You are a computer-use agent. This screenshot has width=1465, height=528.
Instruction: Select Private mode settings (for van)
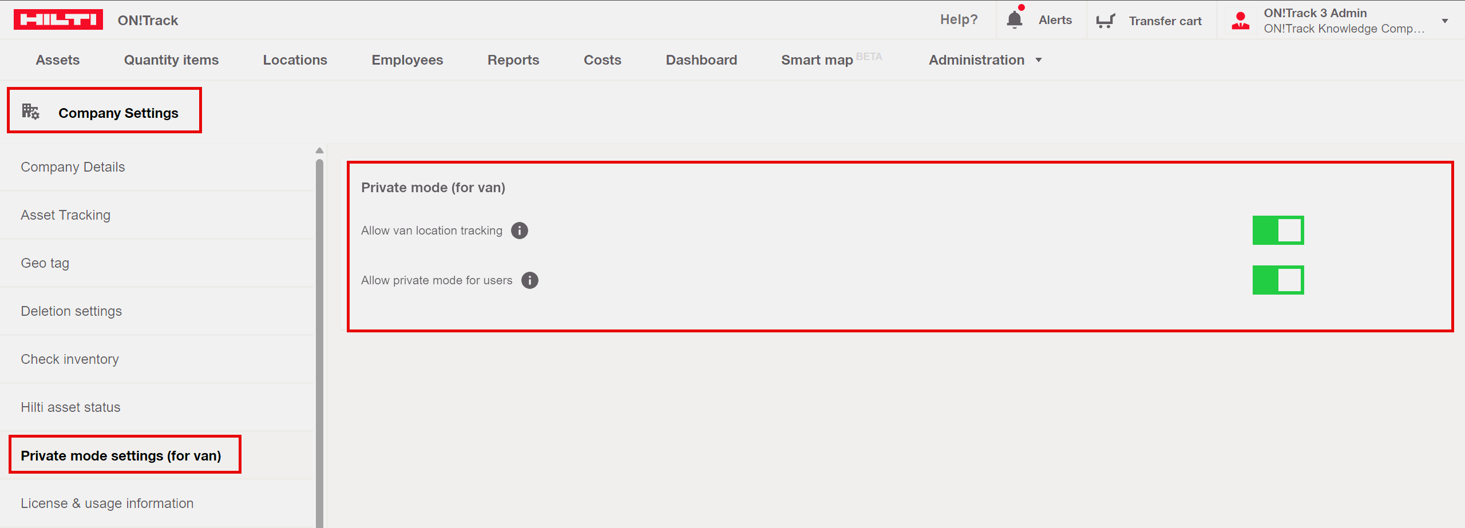[x=121, y=456]
